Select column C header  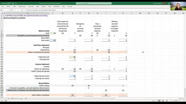pos(53,13)
